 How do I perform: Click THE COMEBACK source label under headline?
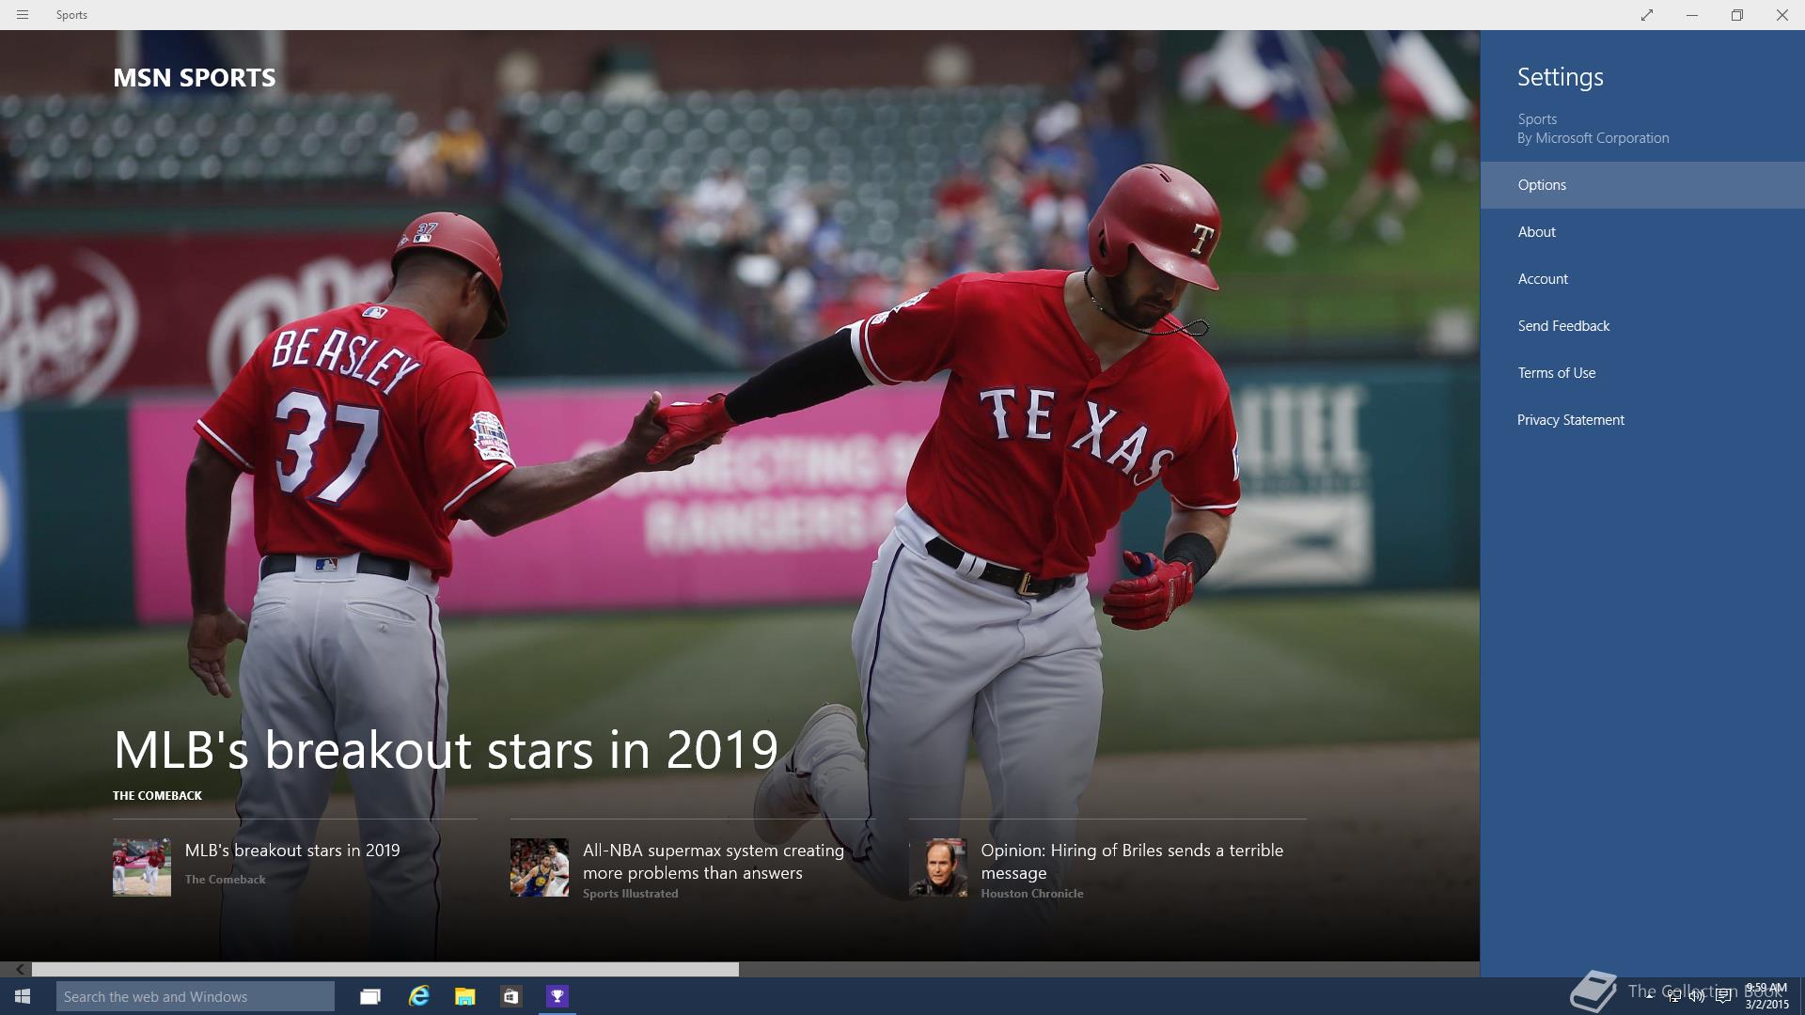pos(158,796)
